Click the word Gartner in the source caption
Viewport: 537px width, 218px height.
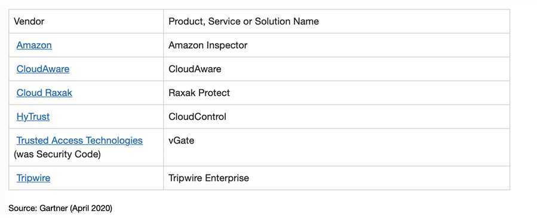(54, 208)
